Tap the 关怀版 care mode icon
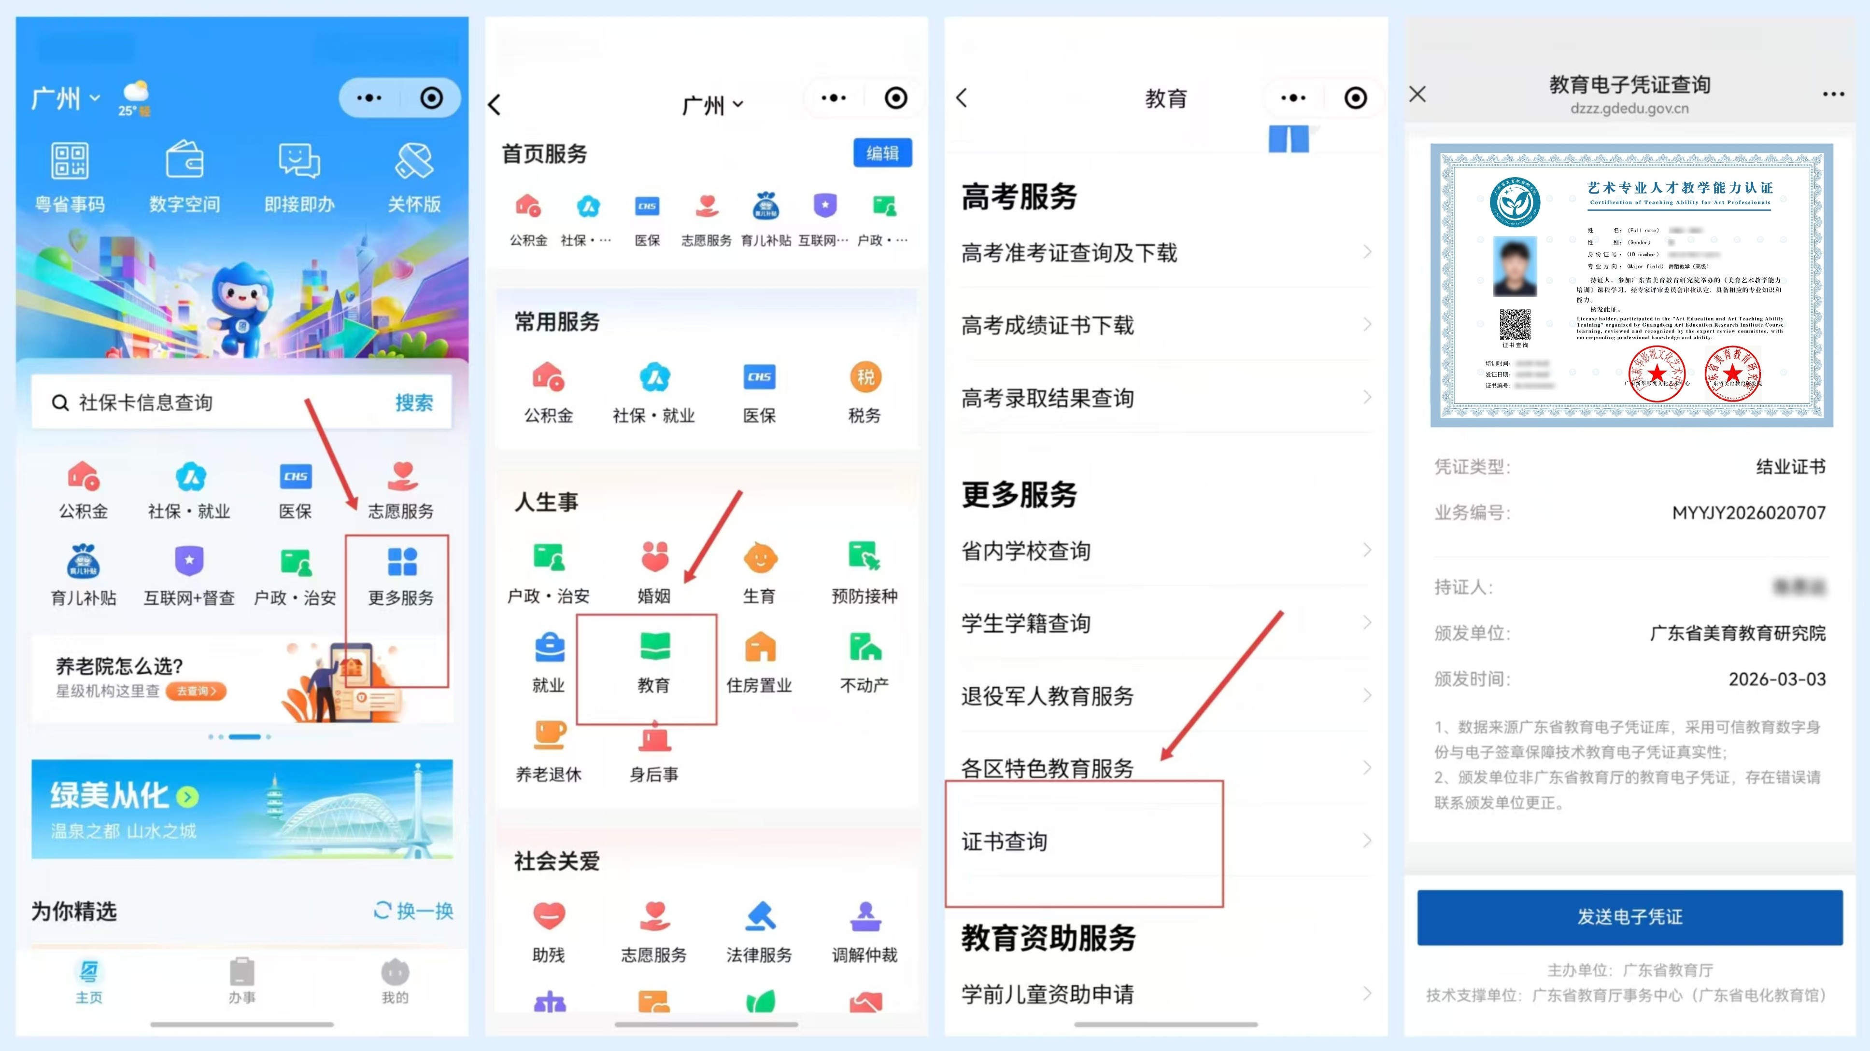 coord(414,161)
